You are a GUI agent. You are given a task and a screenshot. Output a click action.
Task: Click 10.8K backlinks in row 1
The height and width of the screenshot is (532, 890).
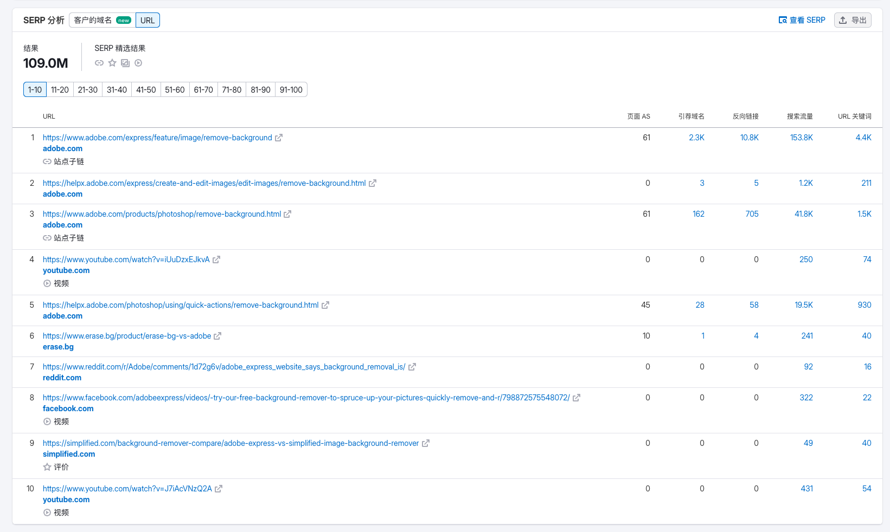pyautogui.click(x=750, y=138)
